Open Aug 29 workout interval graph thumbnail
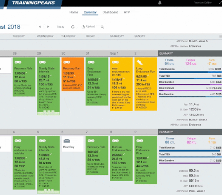Image resolution: width=222 pixels, height=195 pixels. point(48,112)
